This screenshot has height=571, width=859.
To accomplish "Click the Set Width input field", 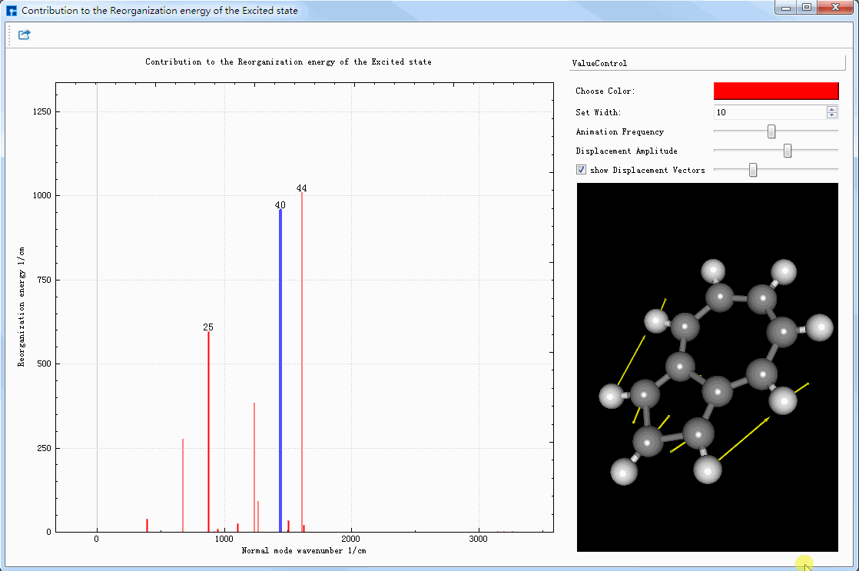I will click(x=768, y=112).
